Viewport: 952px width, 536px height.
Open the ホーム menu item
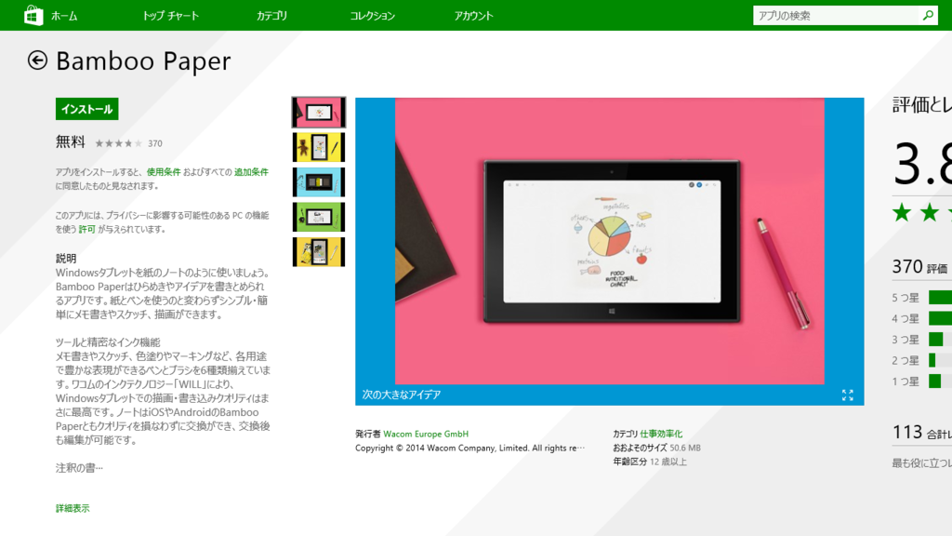pyautogui.click(x=64, y=16)
